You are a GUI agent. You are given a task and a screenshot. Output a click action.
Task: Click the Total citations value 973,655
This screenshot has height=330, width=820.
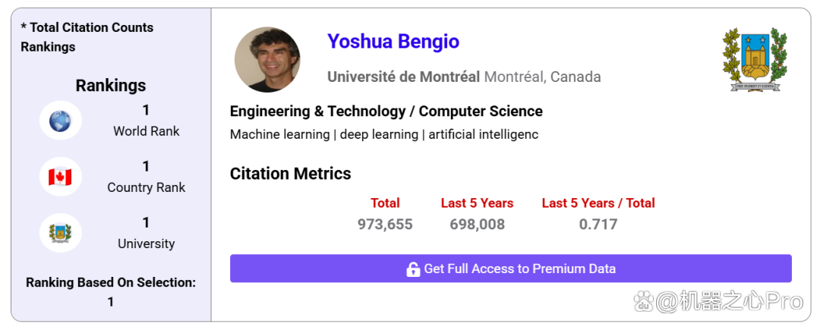click(x=386, y=225)
